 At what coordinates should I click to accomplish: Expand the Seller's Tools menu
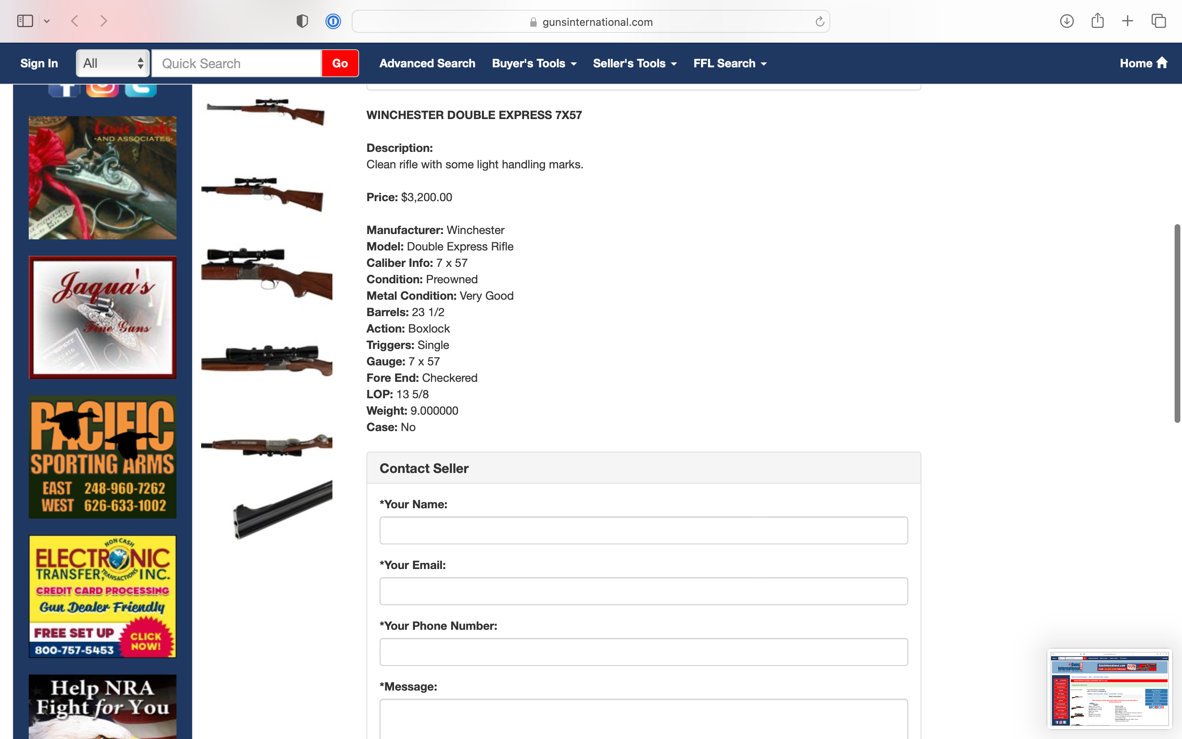tap(635, 63)
